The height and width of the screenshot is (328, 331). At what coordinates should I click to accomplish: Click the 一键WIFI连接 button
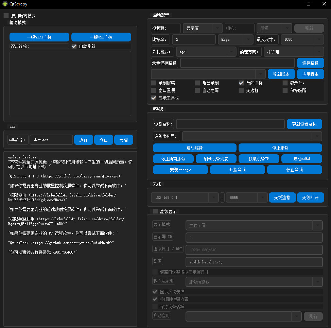(x=39, y=37)
